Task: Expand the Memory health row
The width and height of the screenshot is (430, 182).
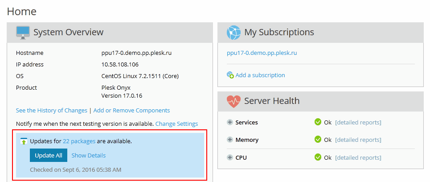Action: pos(230,140)
